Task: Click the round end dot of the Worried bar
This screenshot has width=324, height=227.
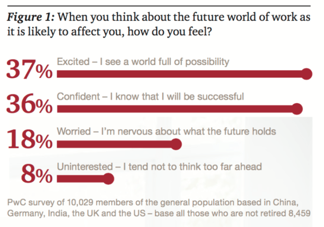Action: pyautogui.click(x=175, y=144)
